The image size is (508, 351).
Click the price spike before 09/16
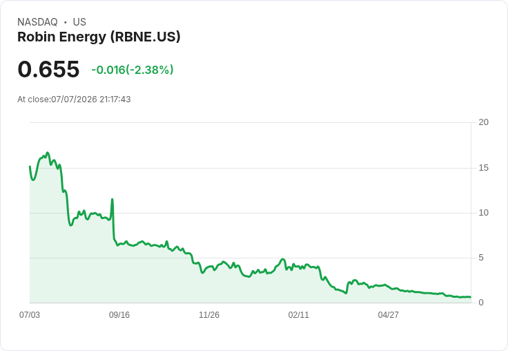(x=112, y=199)
